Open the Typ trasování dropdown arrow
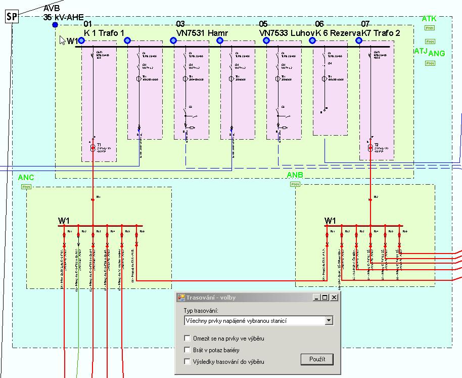The image size is (462, 378). (329, 320)
